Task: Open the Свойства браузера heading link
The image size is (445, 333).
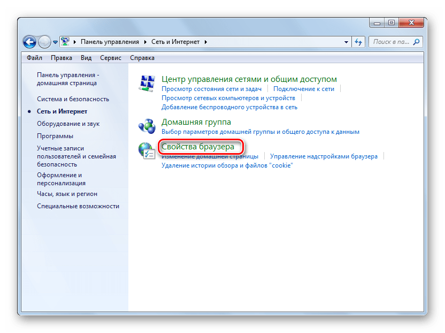Action: pos(198,147)
